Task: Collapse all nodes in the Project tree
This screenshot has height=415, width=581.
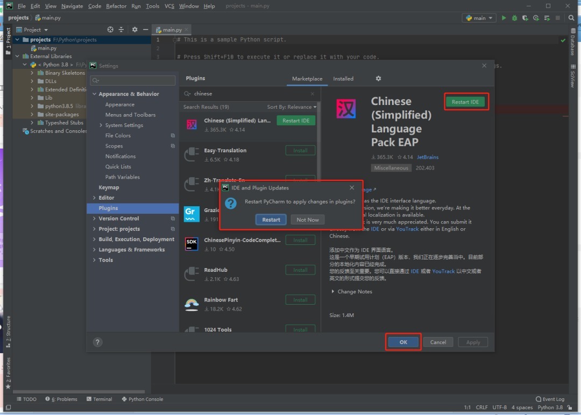Action: (121, 30)
